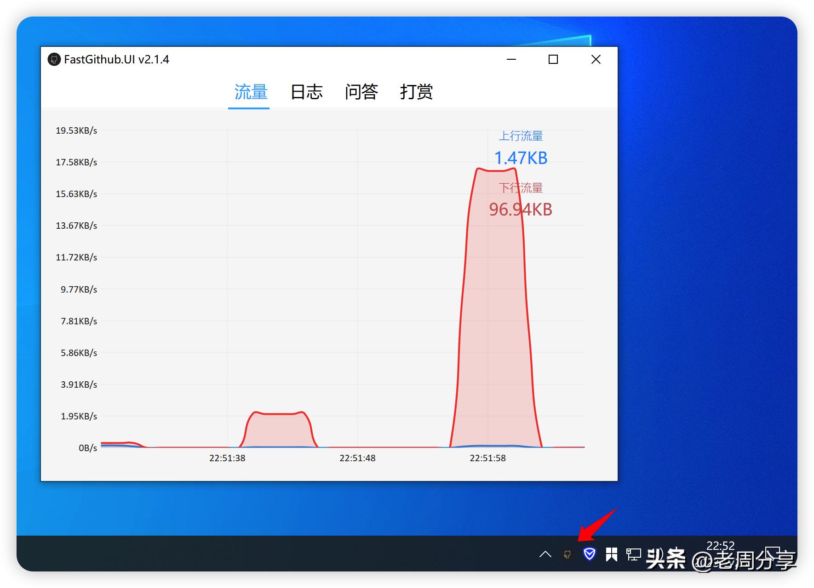Open Tencent PC Manager tray shield icon
Image resolution: width=814 pixels, height=588 pixels.
pyautogui.click(x=589, y=554)
